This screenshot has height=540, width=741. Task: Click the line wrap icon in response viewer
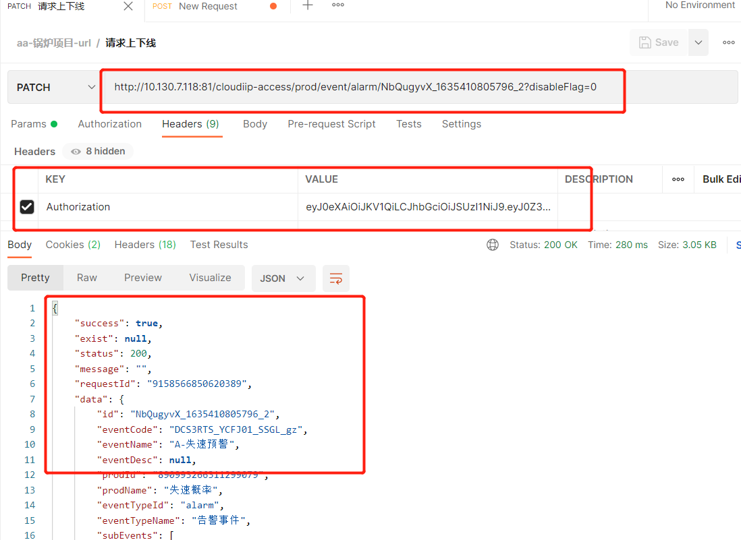pyautogui.click(x=335, y=278)
